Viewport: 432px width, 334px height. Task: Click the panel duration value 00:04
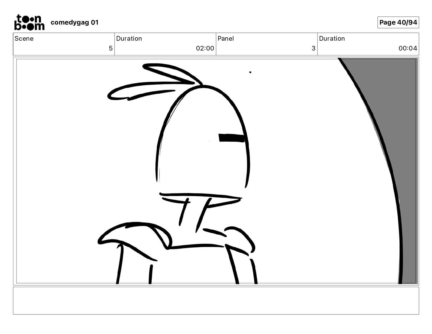(x=408, y=48)
